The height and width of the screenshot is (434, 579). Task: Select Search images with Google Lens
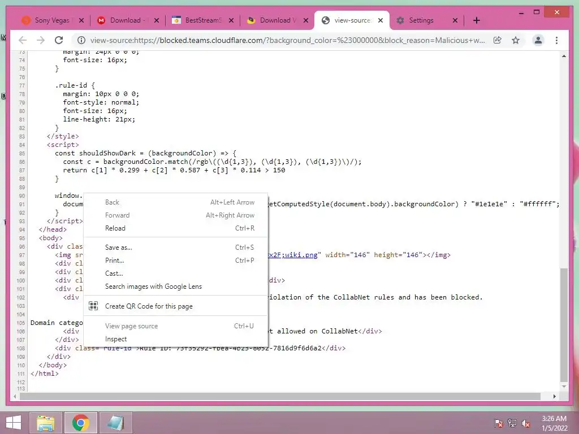pyautogui.click(x=175, y=287)
